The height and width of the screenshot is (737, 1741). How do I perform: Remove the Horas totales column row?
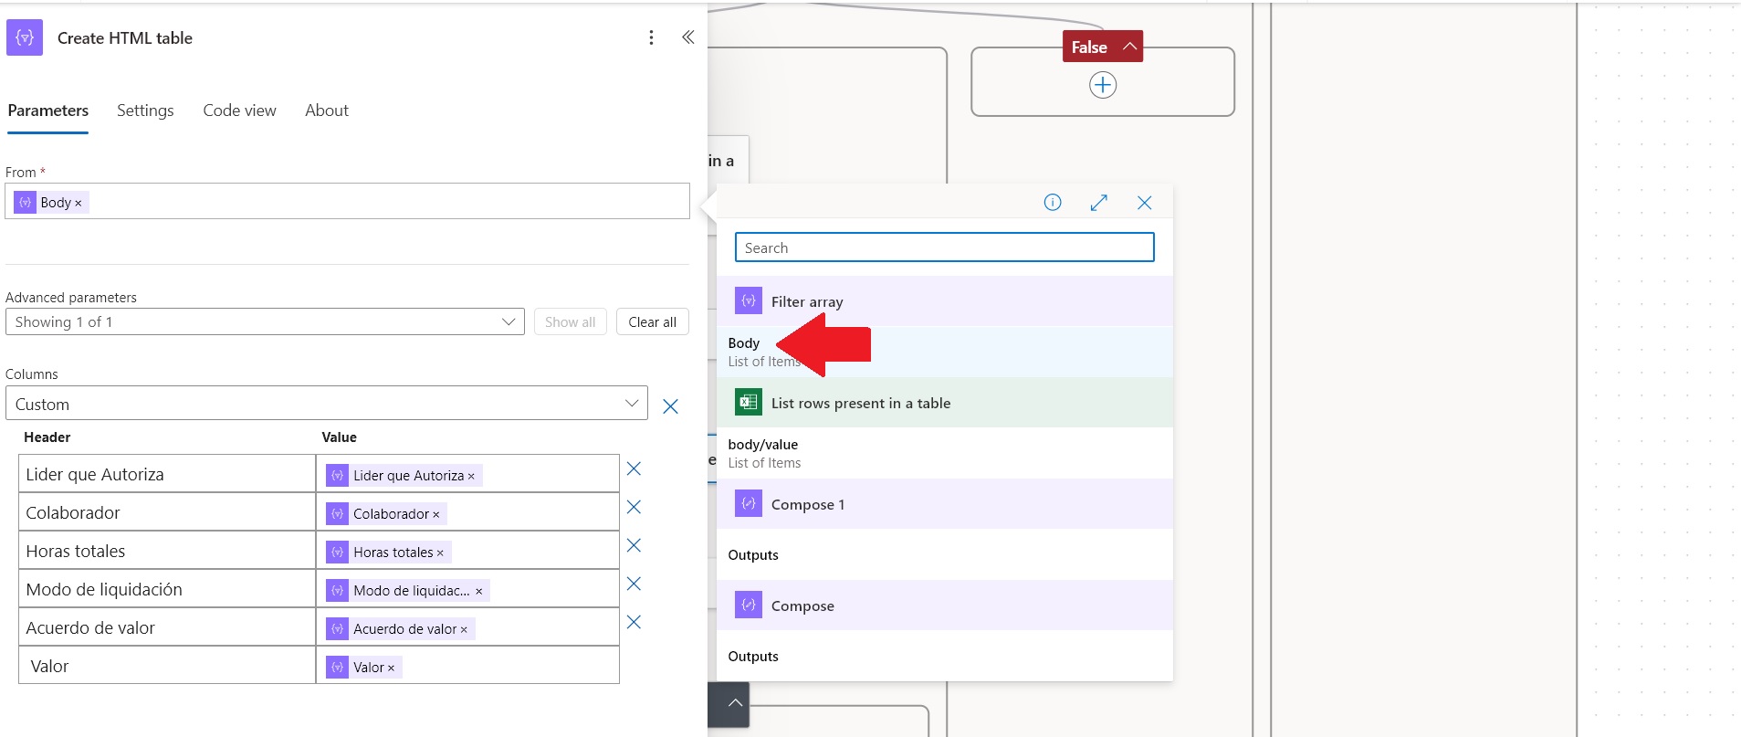point(634,545)
